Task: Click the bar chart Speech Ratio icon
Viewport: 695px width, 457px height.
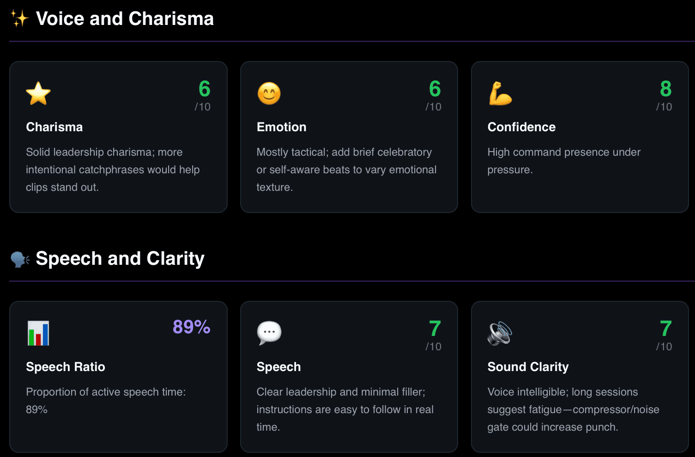Action: tap(38, 333)
